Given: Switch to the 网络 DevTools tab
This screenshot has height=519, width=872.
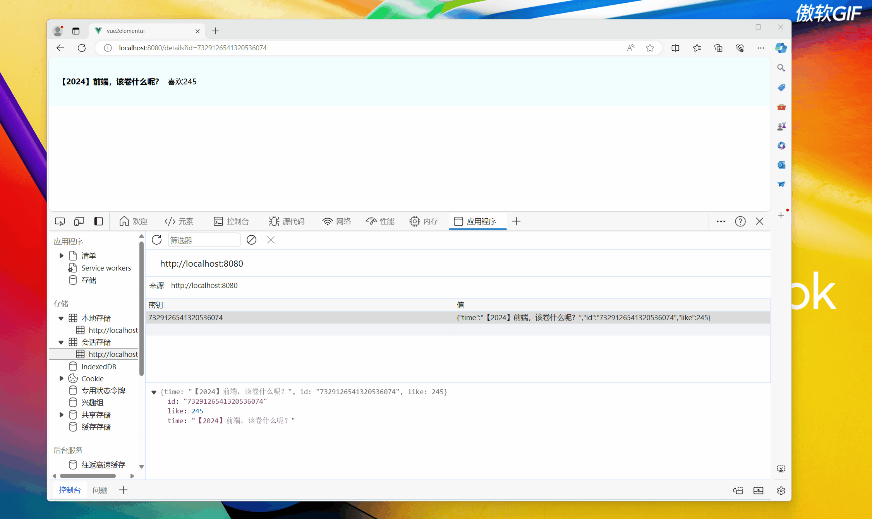Looking at the screenshot, I should (x=336, y=221).
